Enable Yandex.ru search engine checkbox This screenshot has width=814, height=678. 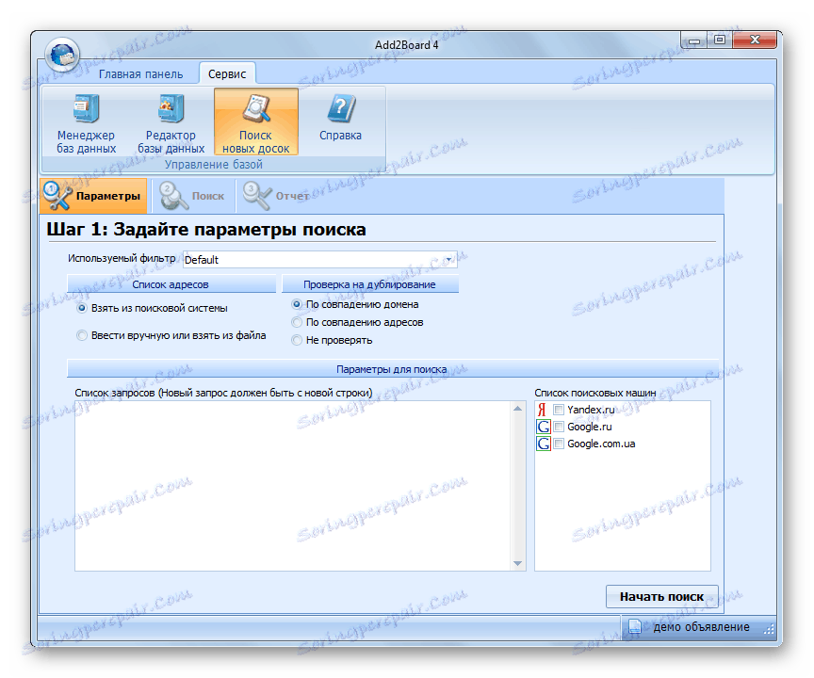tap(559, 410)
